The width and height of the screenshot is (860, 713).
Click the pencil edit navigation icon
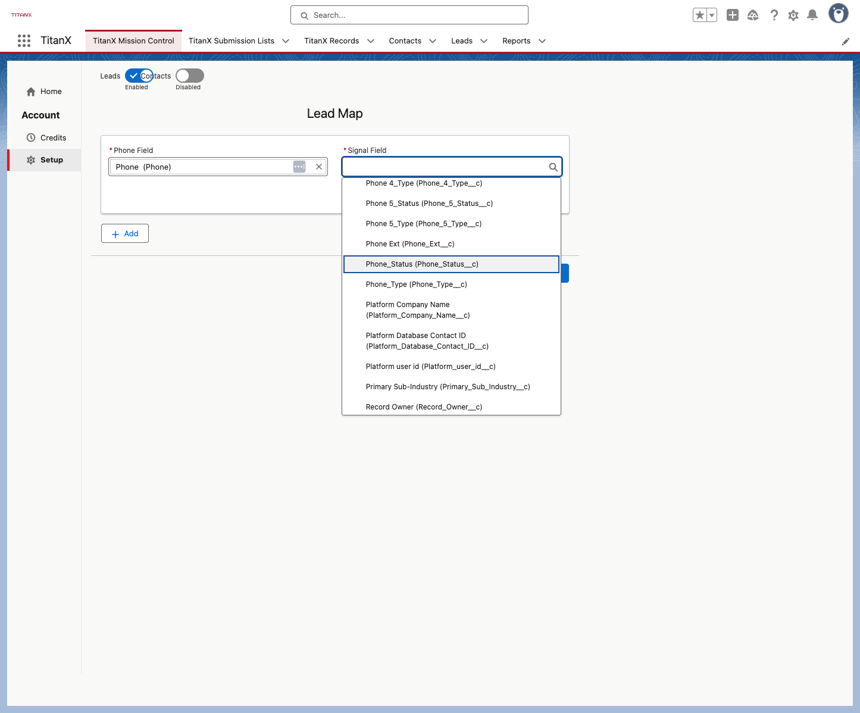(846, 42)
